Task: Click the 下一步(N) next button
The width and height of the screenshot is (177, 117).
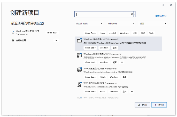Action: pyautogui.click(x=159, y=105)
